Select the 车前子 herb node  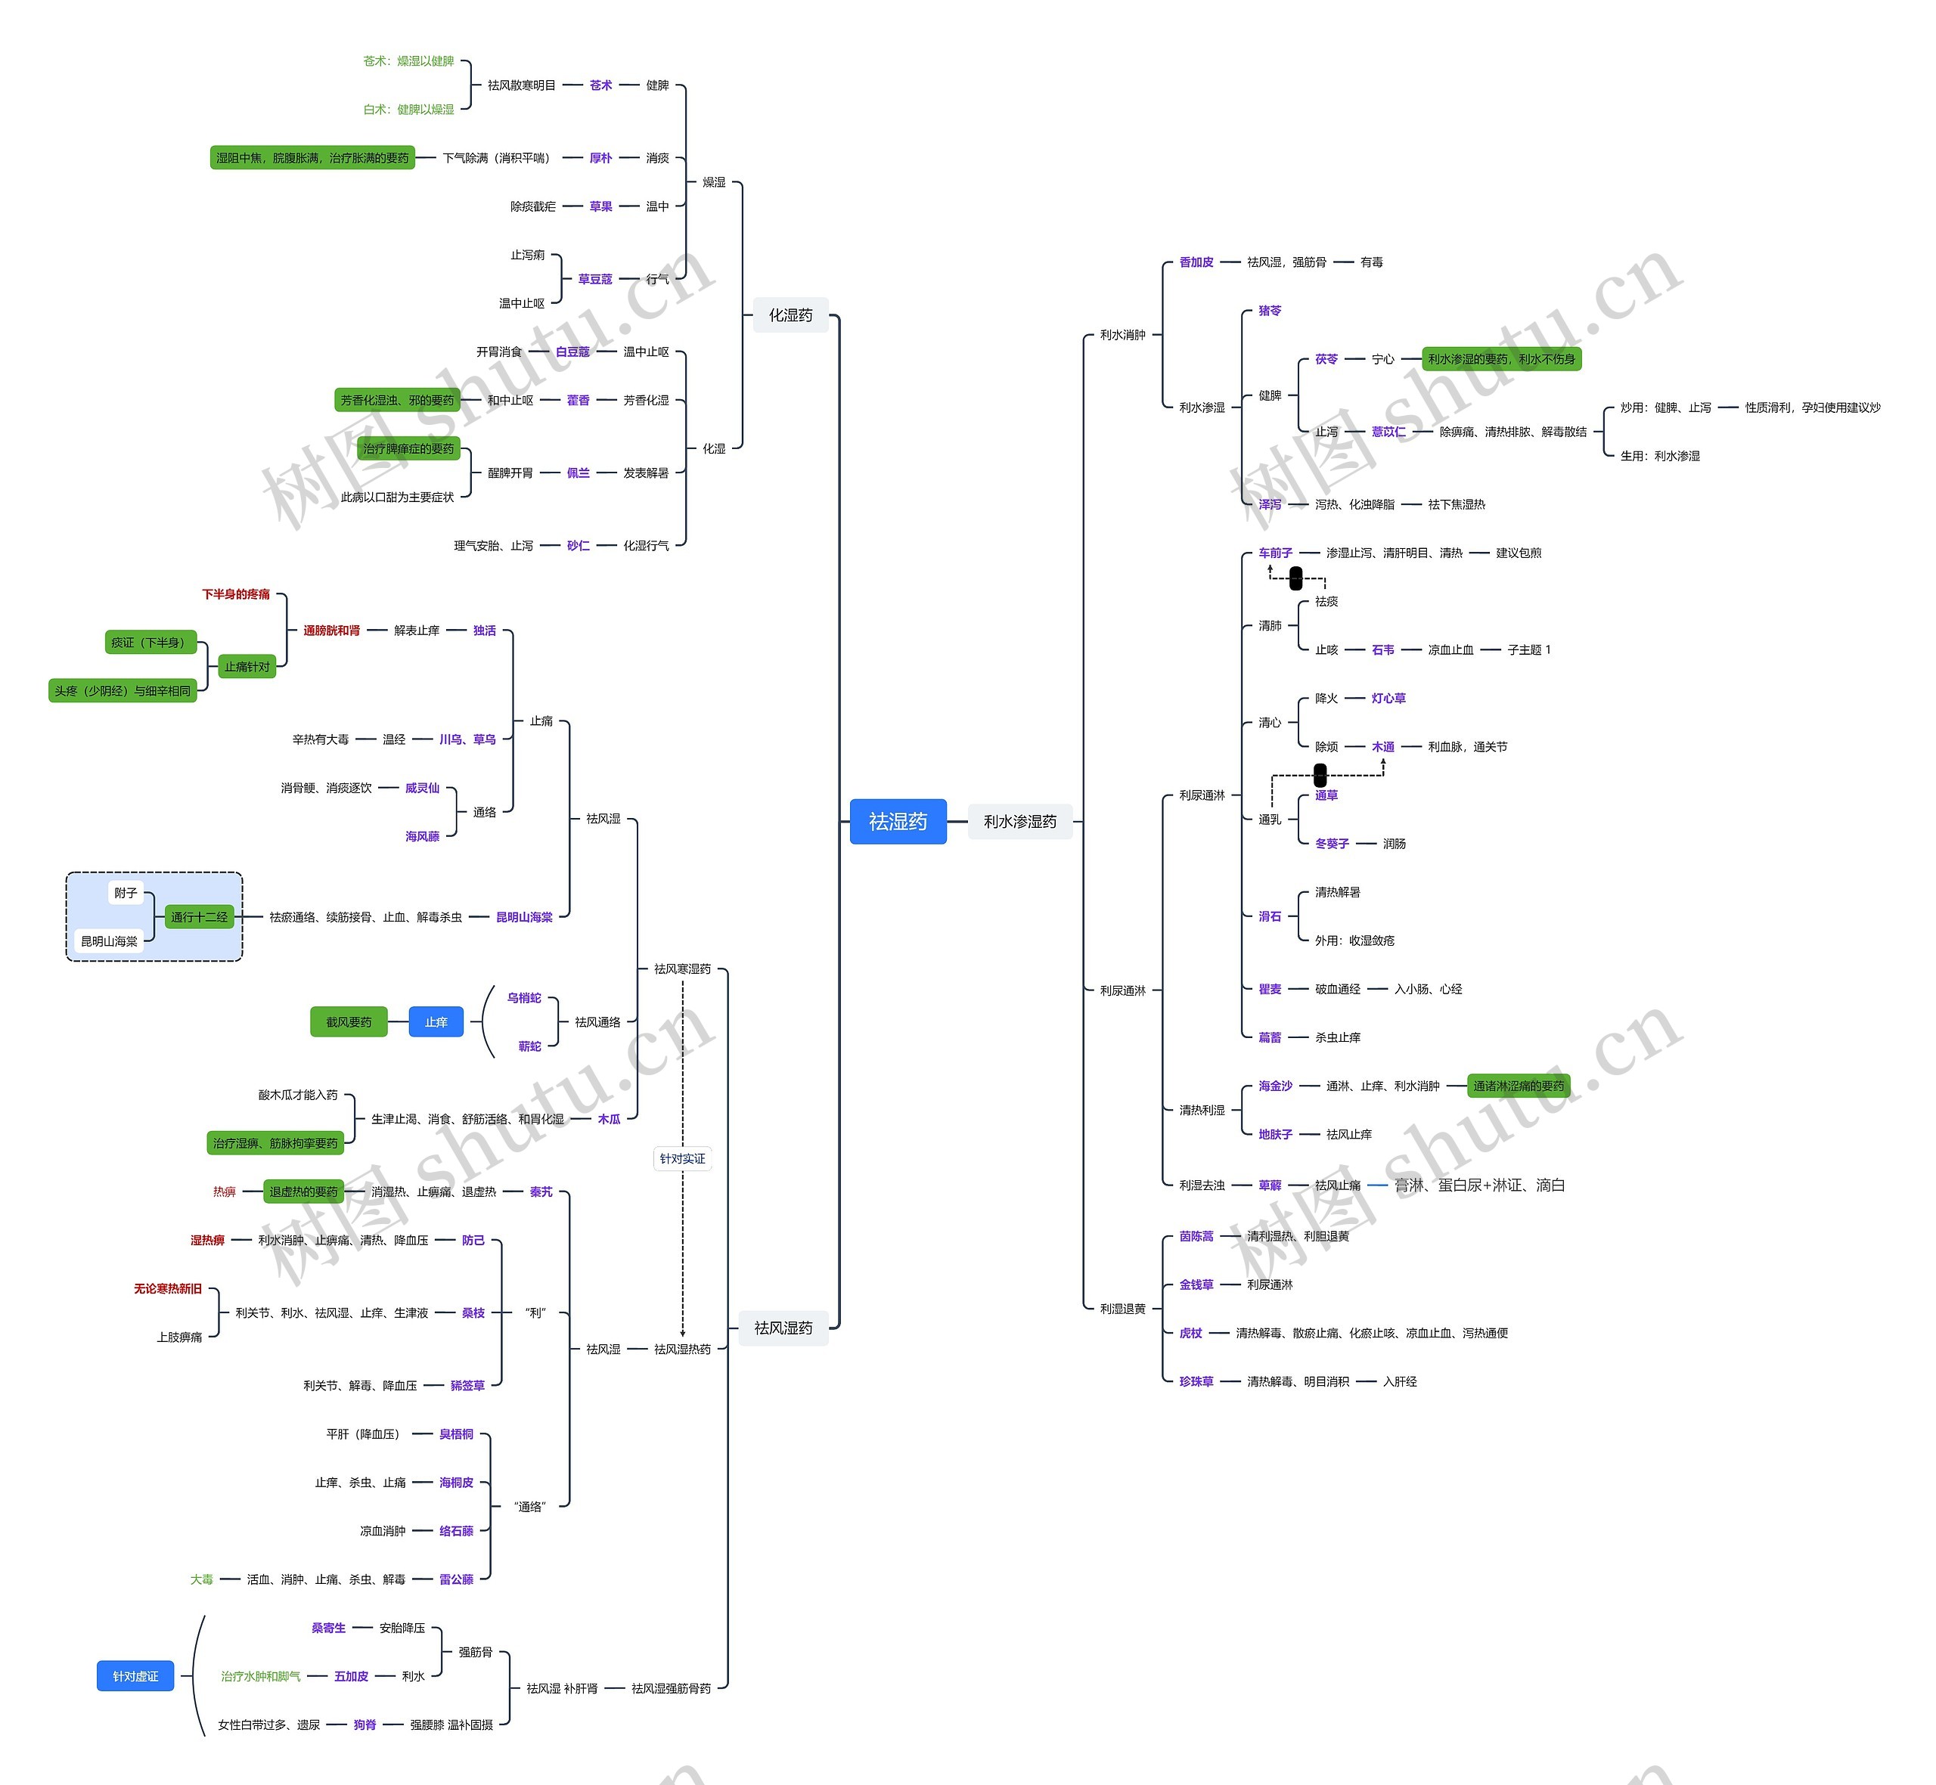tap(1275, 553)
